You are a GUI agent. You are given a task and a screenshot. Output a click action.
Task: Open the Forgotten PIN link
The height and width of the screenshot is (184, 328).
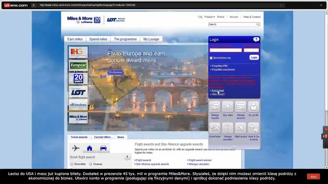(x=219, y=66)
